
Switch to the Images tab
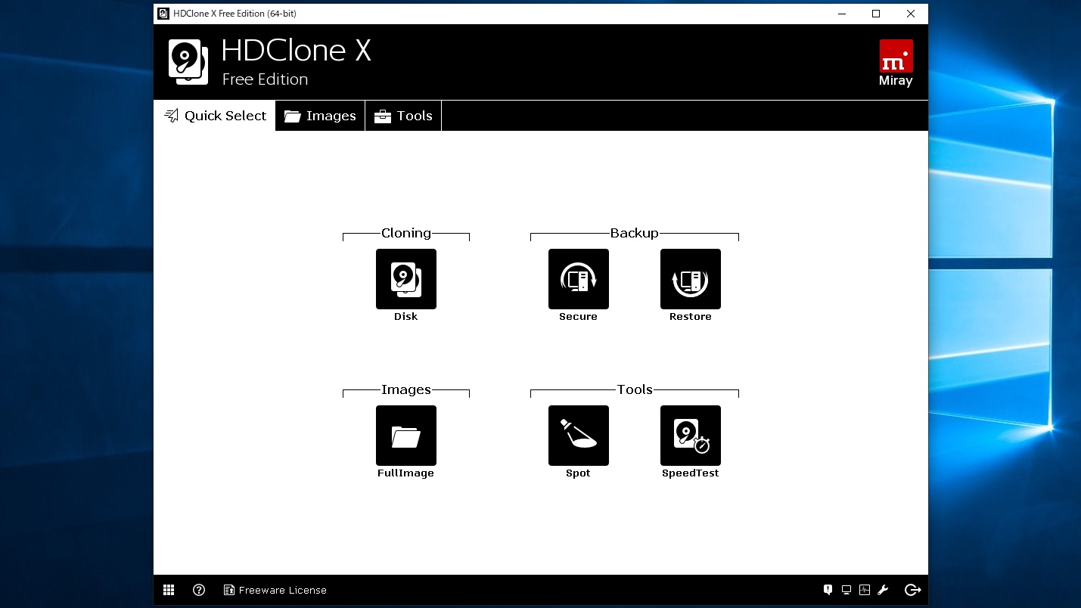pyautogui.click(x=320, y=116)
